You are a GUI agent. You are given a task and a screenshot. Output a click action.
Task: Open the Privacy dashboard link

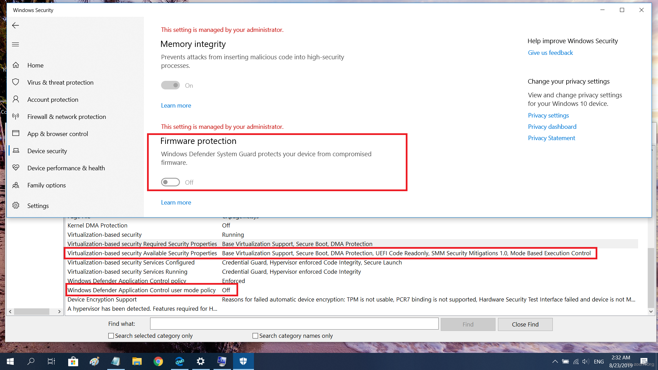tap(552, 127)
